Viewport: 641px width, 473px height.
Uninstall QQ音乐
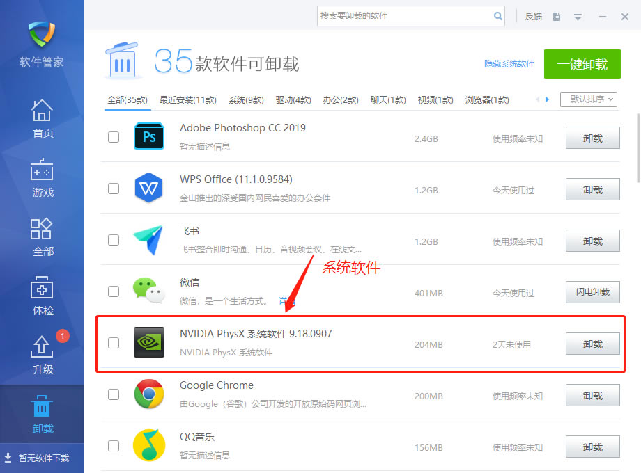(592, 447)
